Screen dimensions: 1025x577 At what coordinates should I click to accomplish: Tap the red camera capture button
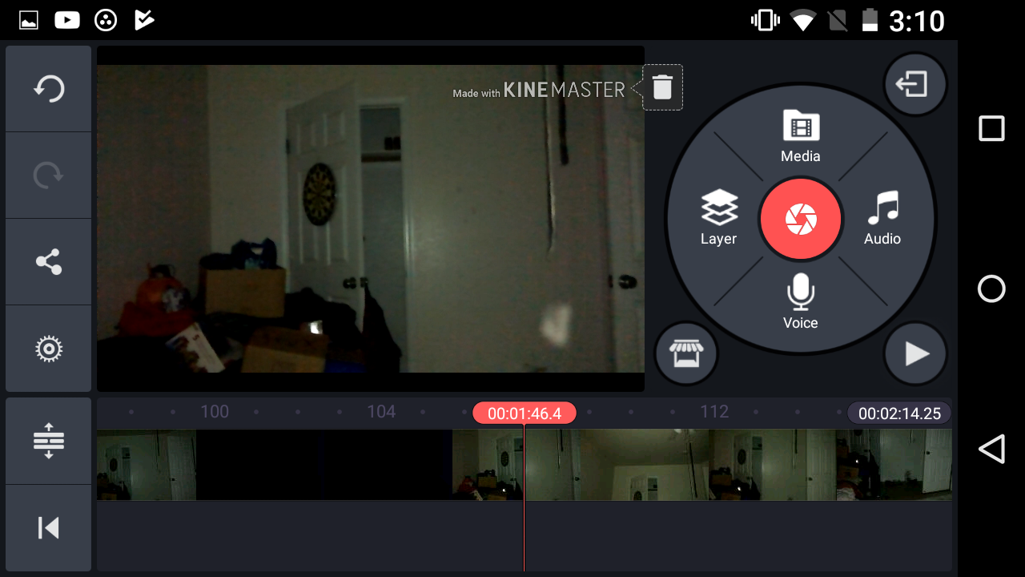(x=801, y=219)
